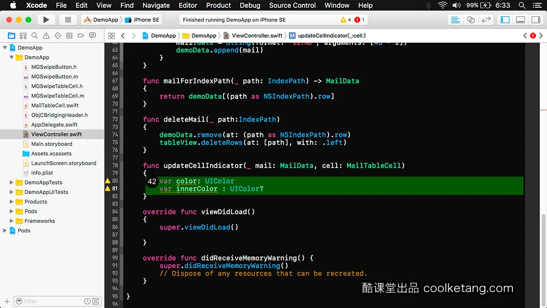This screenshot has width=547, height=308.
Task: Show the 1 error in activity bar
Action: (x=359, y=20)
